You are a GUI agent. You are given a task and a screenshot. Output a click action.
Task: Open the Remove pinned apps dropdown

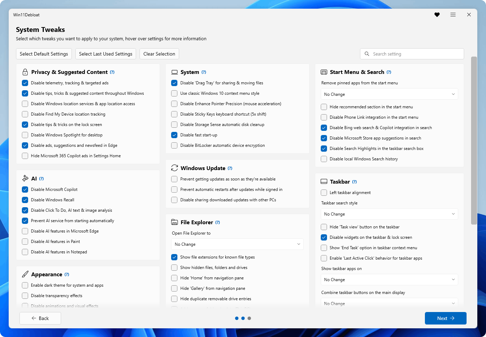click(x=389, y=94)
